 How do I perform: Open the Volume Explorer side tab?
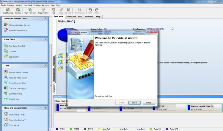click(54, 75)
